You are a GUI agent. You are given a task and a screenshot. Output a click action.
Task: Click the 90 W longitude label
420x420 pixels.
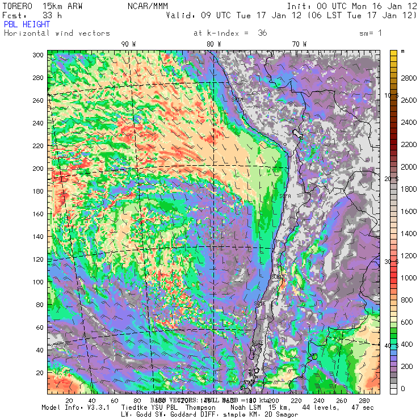[128, 44]
